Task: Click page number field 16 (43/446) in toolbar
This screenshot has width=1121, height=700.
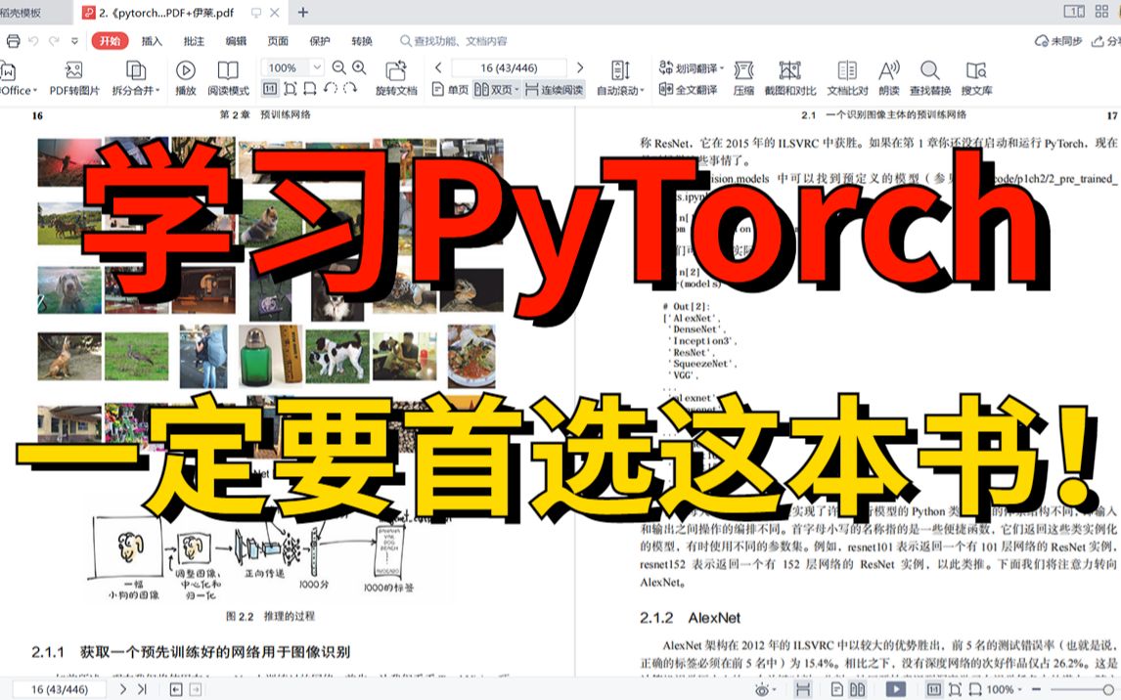Action: (509, 67)
